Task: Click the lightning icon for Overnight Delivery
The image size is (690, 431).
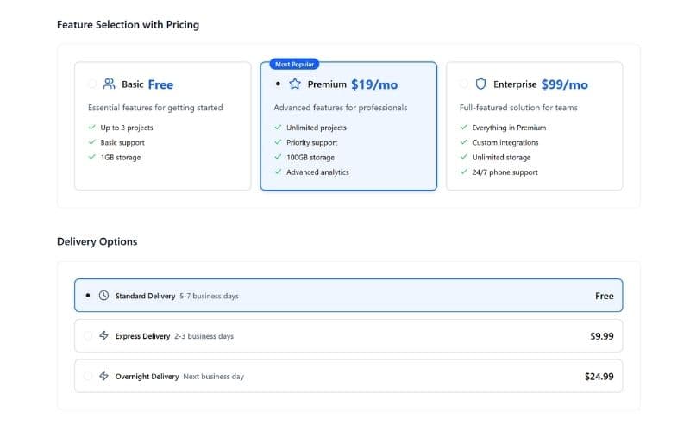Action: (x=104, y=377)
